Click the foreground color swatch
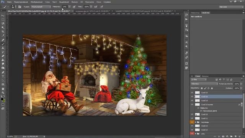 2,99
